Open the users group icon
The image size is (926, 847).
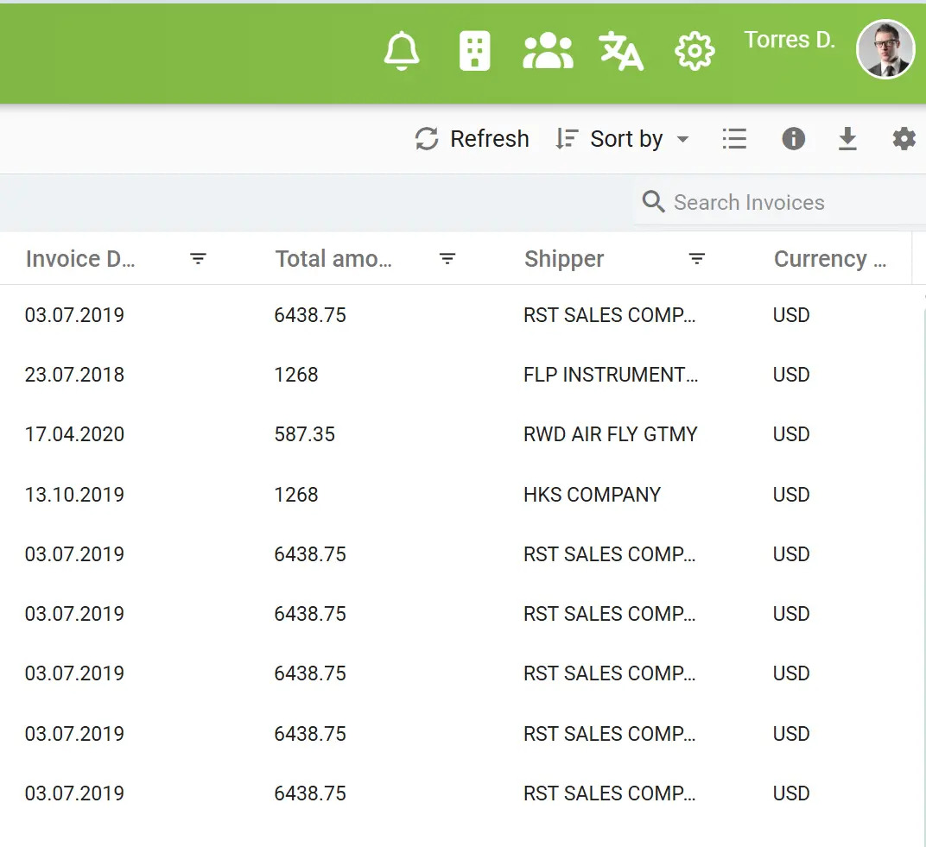pyautogui.click(x=548, y=52)
